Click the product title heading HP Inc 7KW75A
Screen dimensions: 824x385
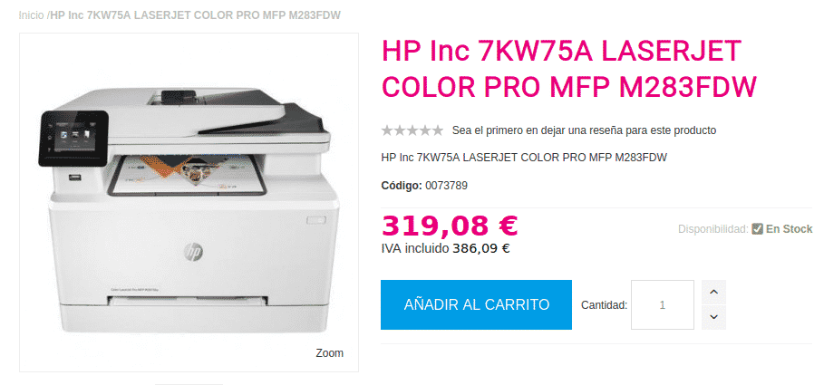(568, 70)
